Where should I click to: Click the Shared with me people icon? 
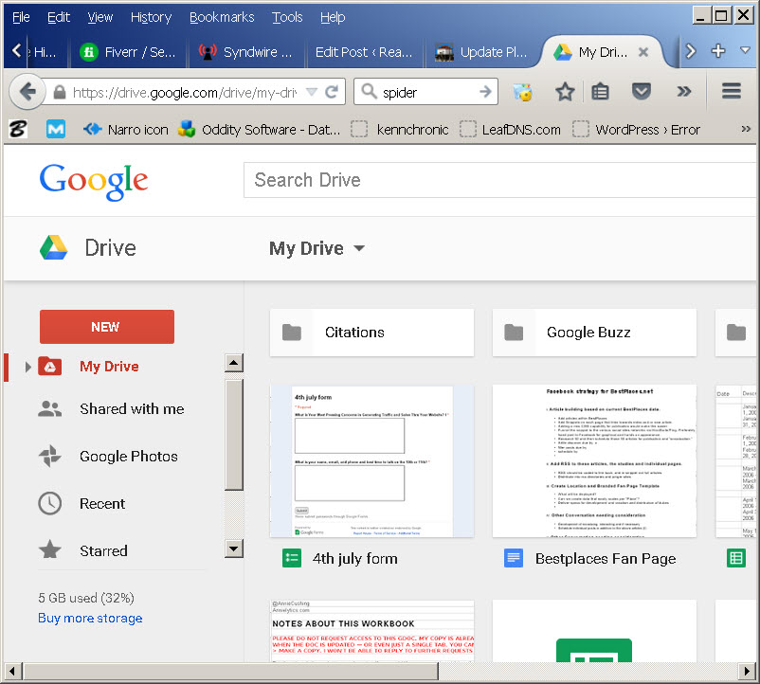click(x=49, y=409)
